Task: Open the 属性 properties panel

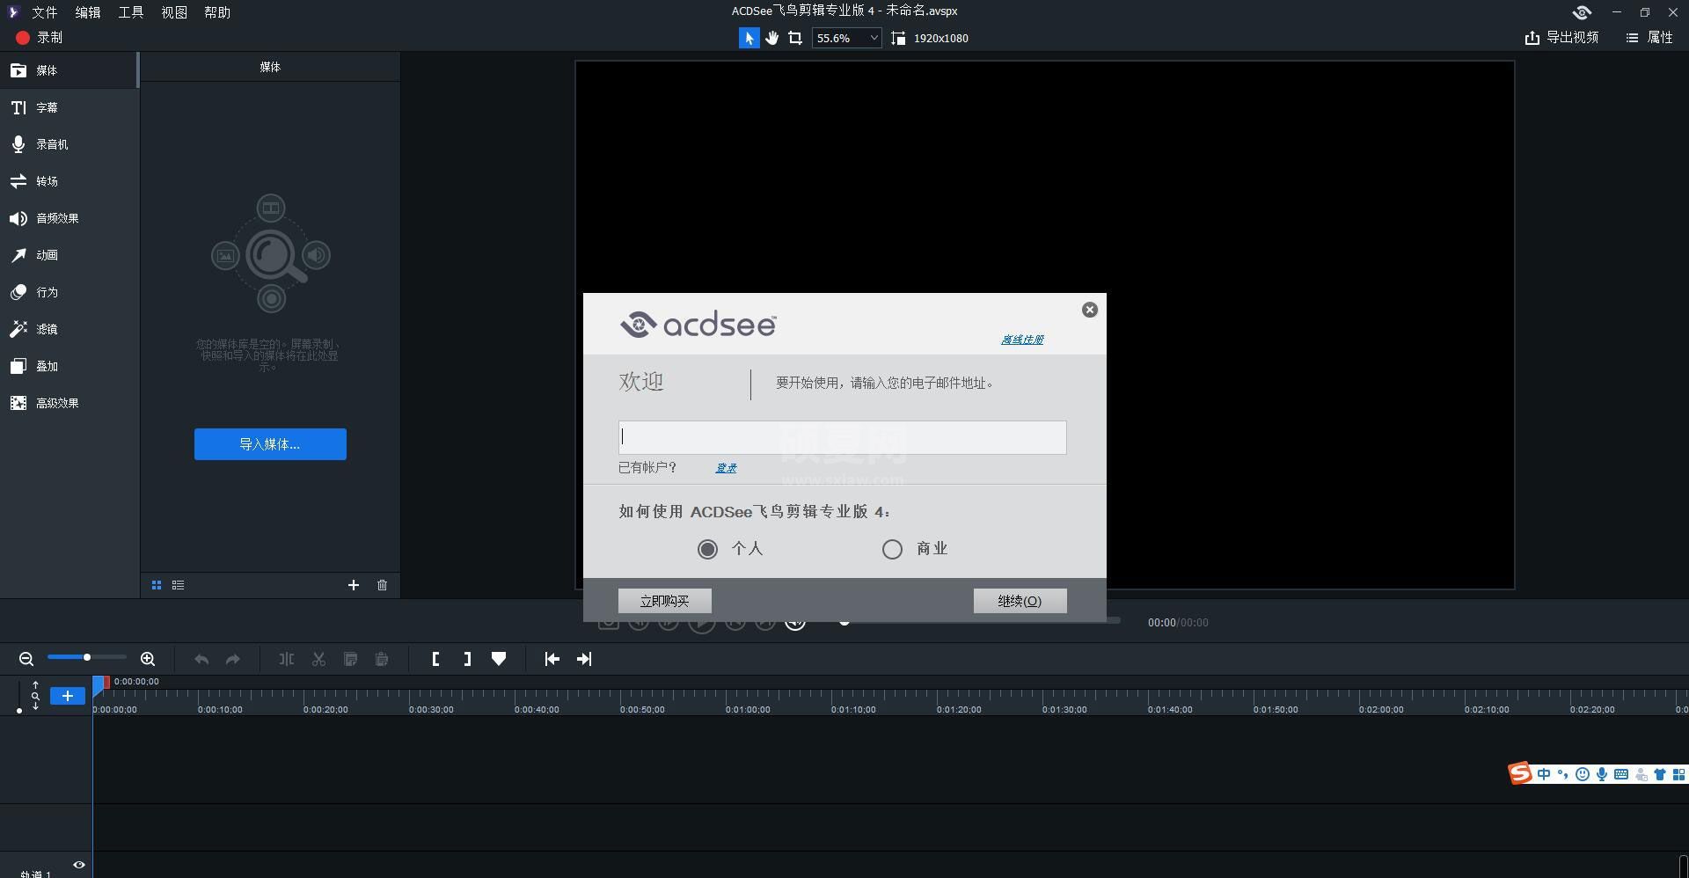Action: 1649,38
